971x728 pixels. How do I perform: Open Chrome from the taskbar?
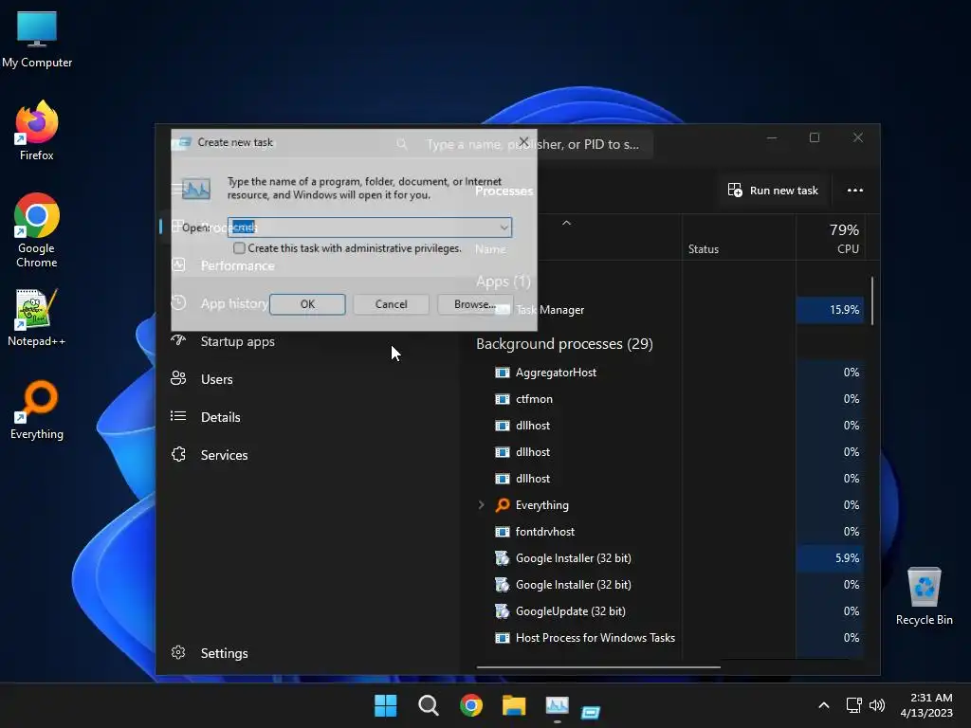coord(471,705)
